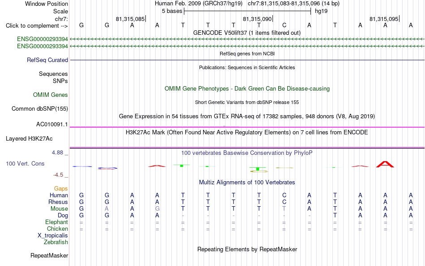The height and width of the screenshot is (266, 425).
Task: Click the 100 Vert. Cons label
Action: coord(25,163)
